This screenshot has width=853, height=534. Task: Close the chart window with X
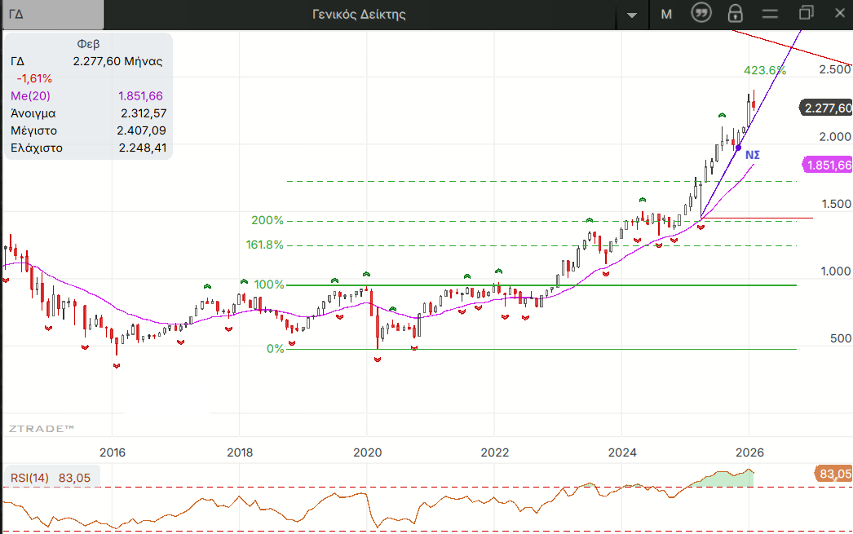841,13
